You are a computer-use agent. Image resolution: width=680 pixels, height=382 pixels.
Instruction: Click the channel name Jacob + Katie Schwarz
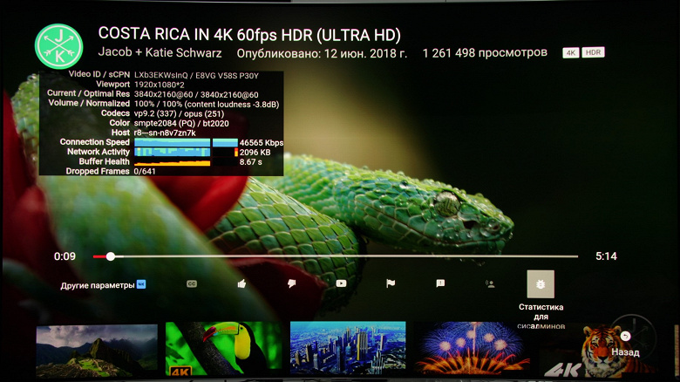pos(160,52)
